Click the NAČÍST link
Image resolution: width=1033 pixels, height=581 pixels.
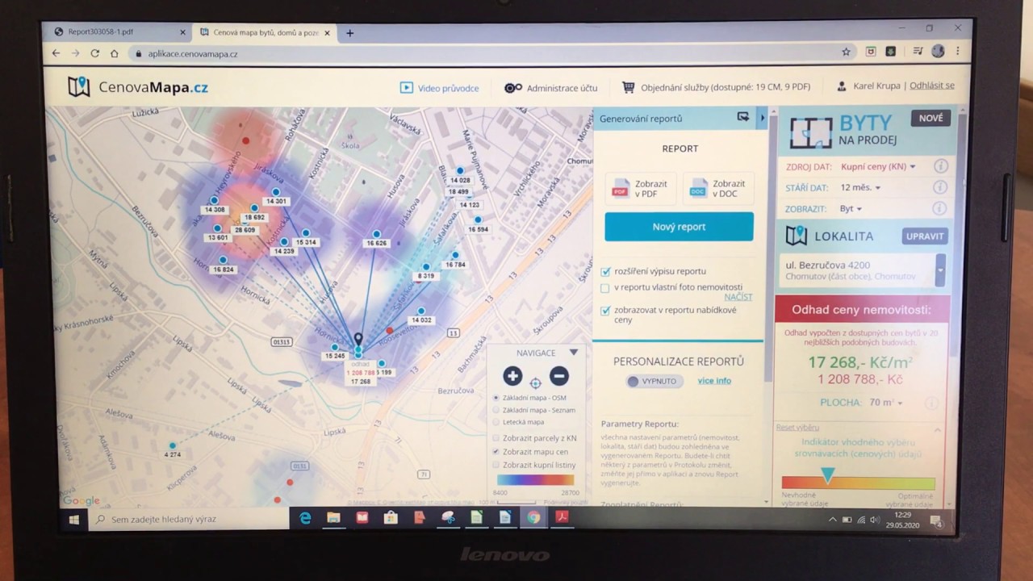[738, 297]
